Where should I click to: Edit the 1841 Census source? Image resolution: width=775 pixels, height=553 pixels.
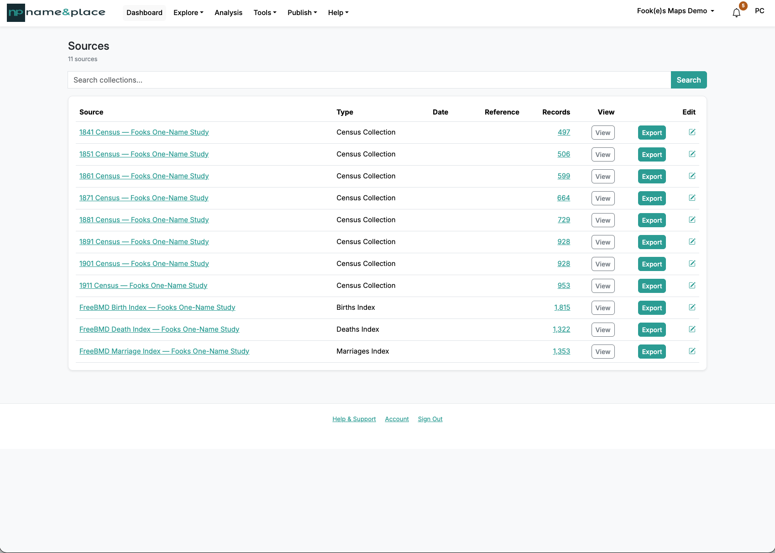(692, 132)
